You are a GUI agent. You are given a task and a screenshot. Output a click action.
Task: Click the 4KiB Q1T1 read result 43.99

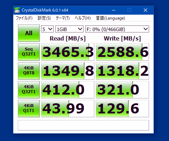click(x=68, y=109)
